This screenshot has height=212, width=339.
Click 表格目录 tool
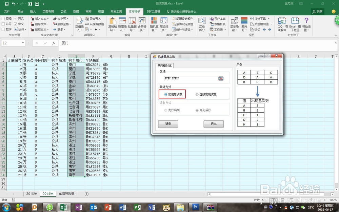[218, 24]
